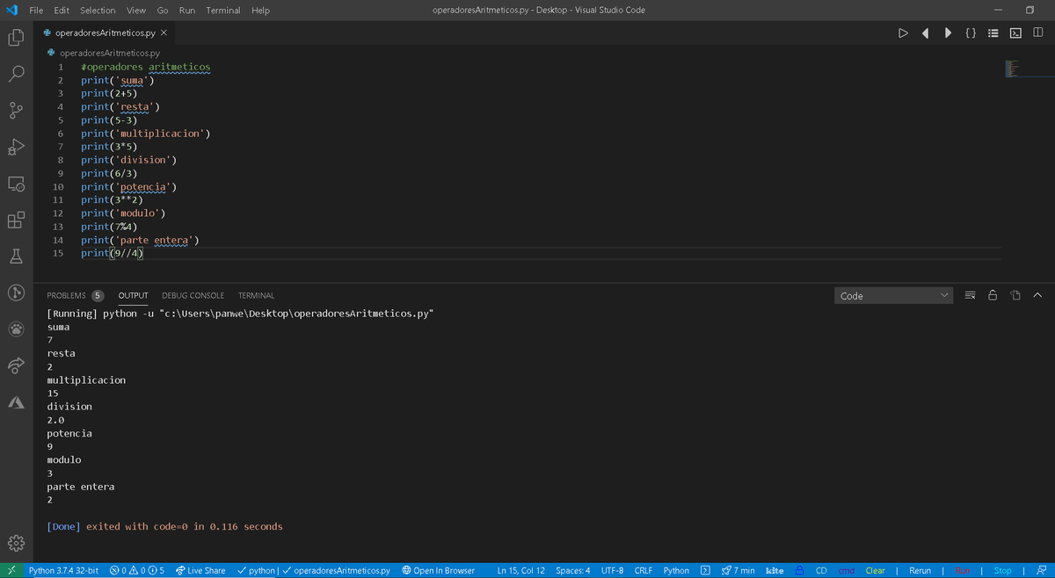Open the Go menu
The height and width of the screenshot is (578, 1055).
coord(163,10)
